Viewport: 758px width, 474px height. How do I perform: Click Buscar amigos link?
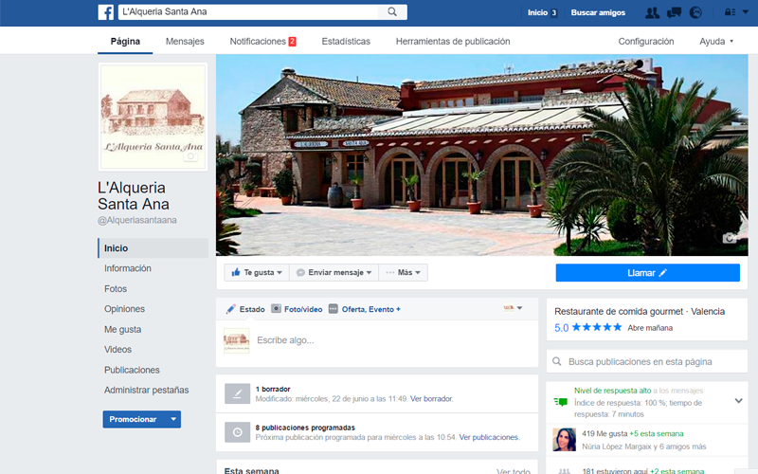(x=598, y=12)
